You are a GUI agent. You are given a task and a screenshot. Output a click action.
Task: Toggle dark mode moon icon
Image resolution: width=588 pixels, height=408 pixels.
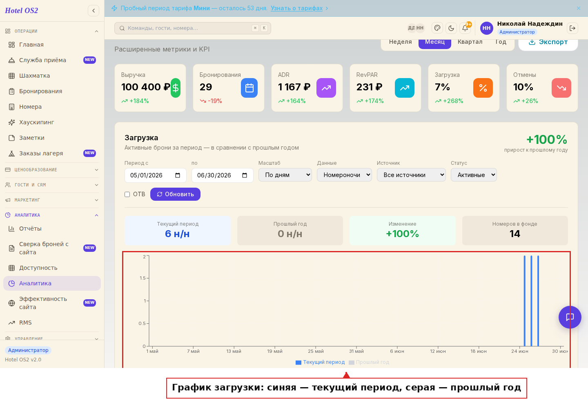coord(451,28)
